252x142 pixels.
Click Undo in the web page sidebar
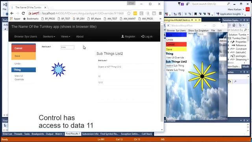click(17, 64)
